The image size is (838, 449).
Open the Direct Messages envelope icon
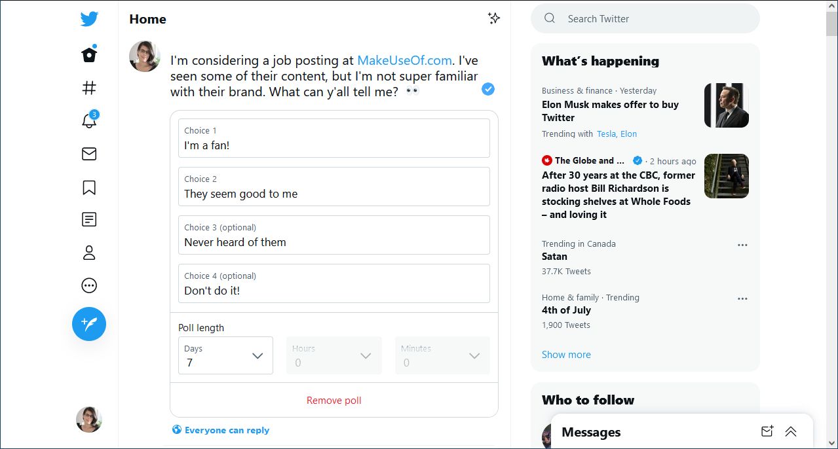pos(88,154)
